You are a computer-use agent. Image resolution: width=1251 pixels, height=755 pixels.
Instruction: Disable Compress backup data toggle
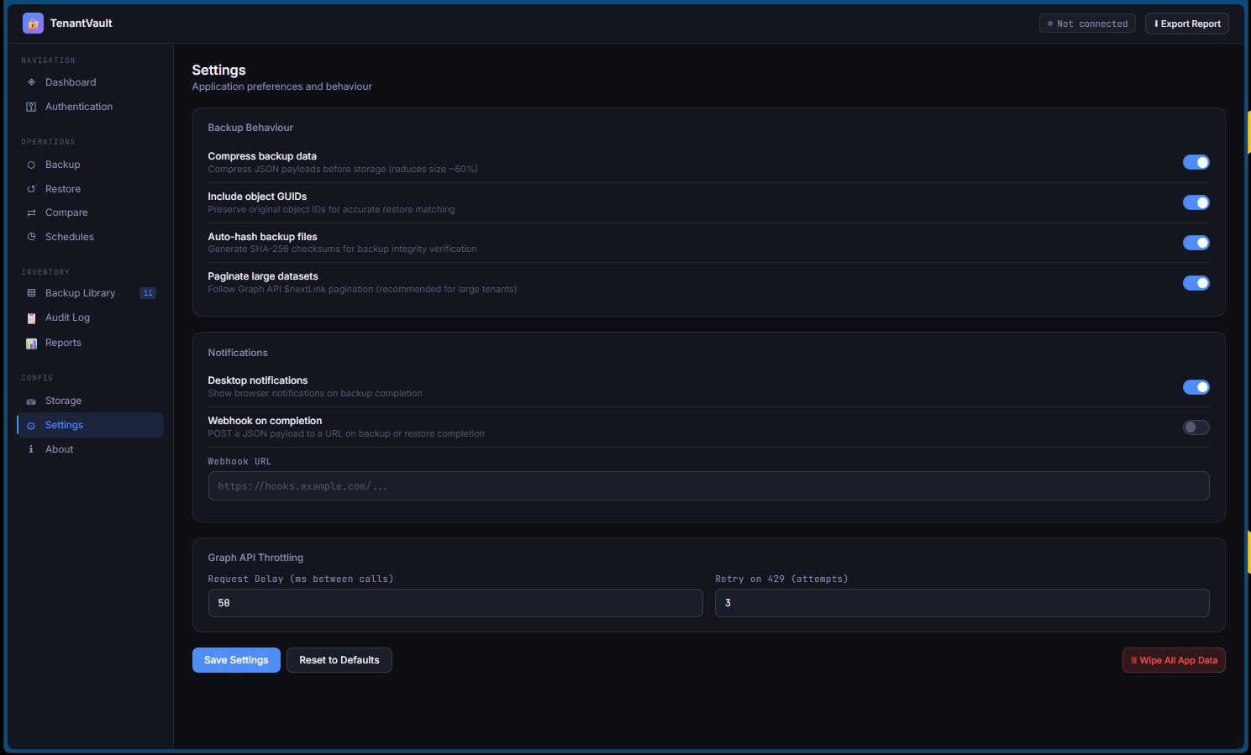point(1196,162)
